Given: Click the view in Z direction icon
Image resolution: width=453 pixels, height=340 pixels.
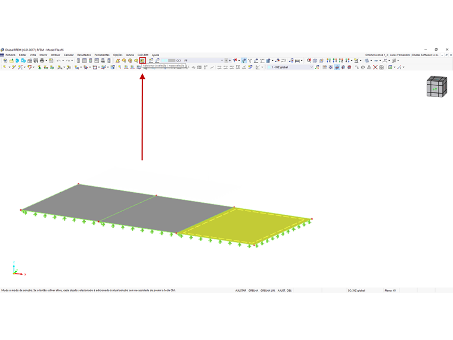Looking at the screenshot, I should (341, 60).
